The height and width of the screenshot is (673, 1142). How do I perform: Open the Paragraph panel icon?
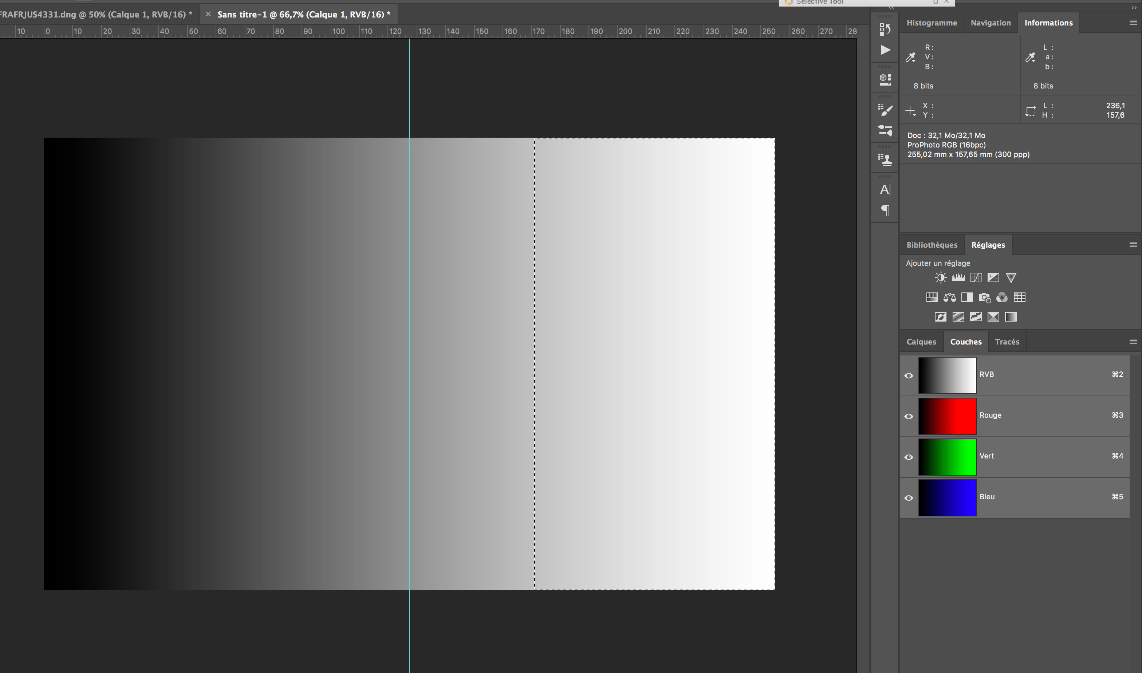click(x=885, y=210)
